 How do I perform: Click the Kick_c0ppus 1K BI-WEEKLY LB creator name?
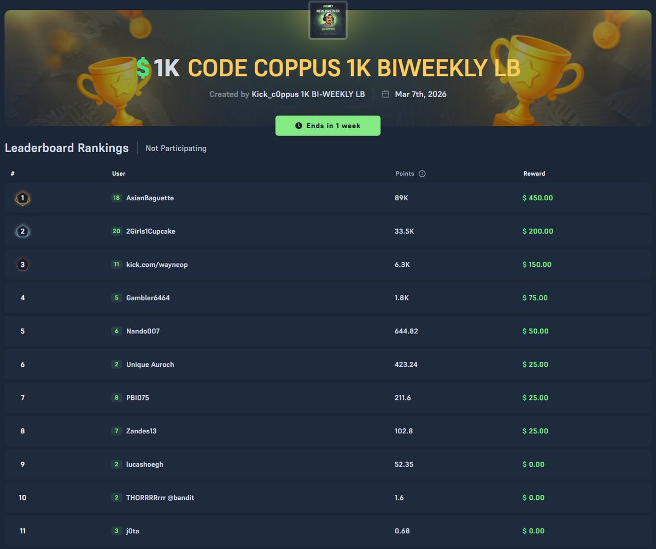tap(308, 94)
